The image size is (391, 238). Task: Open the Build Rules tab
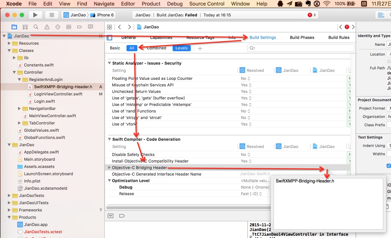pos(339,37)
